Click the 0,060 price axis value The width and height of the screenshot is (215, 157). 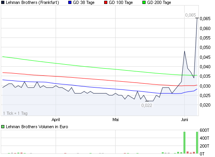[205, 28]
